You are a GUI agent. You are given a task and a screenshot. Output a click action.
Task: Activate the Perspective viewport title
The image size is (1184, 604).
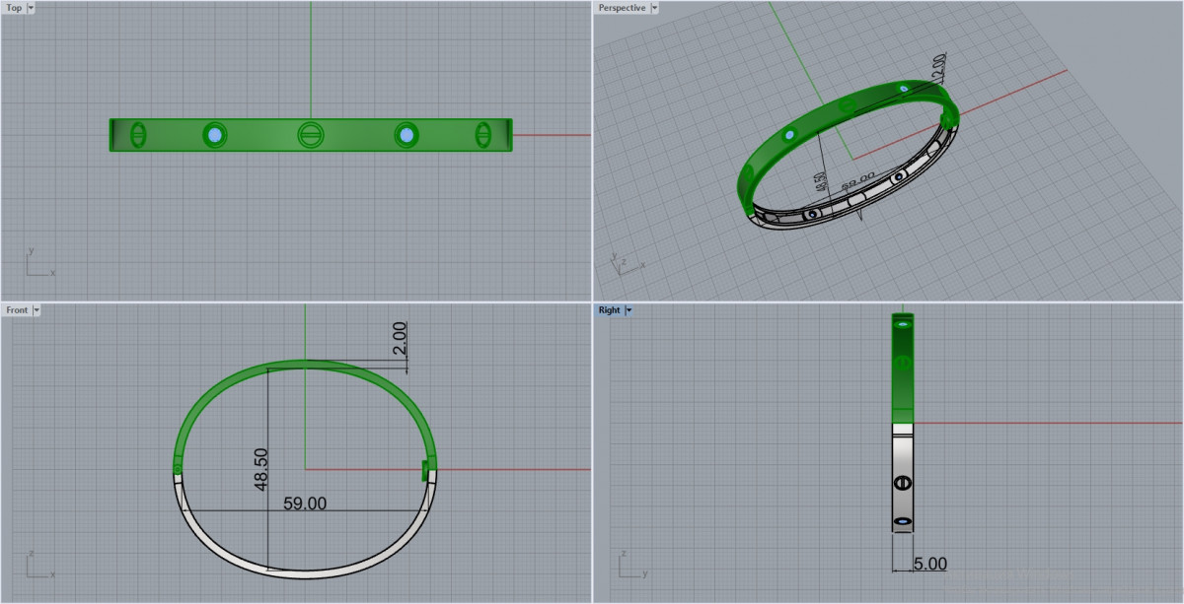(x=622, y=8)
